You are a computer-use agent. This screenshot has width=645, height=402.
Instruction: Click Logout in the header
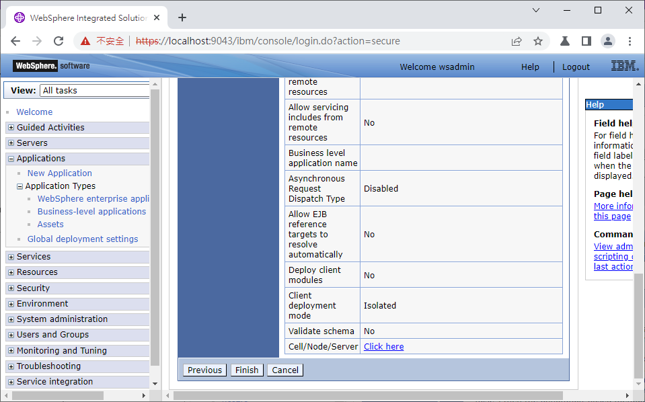click(x=576, y=67)
